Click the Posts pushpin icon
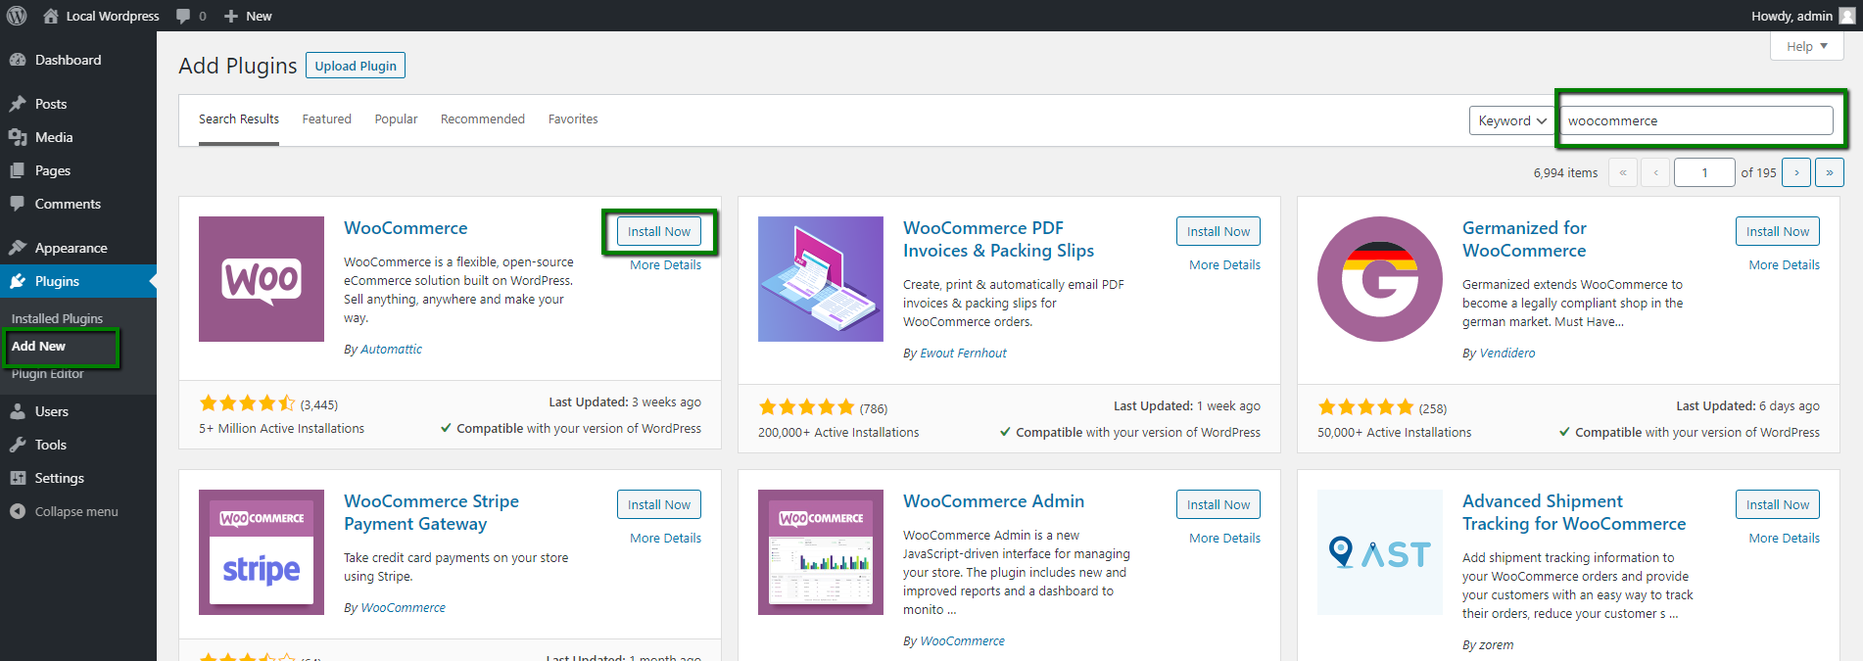The height and width of the screenshot is (661, 1863). click(18, 104)
